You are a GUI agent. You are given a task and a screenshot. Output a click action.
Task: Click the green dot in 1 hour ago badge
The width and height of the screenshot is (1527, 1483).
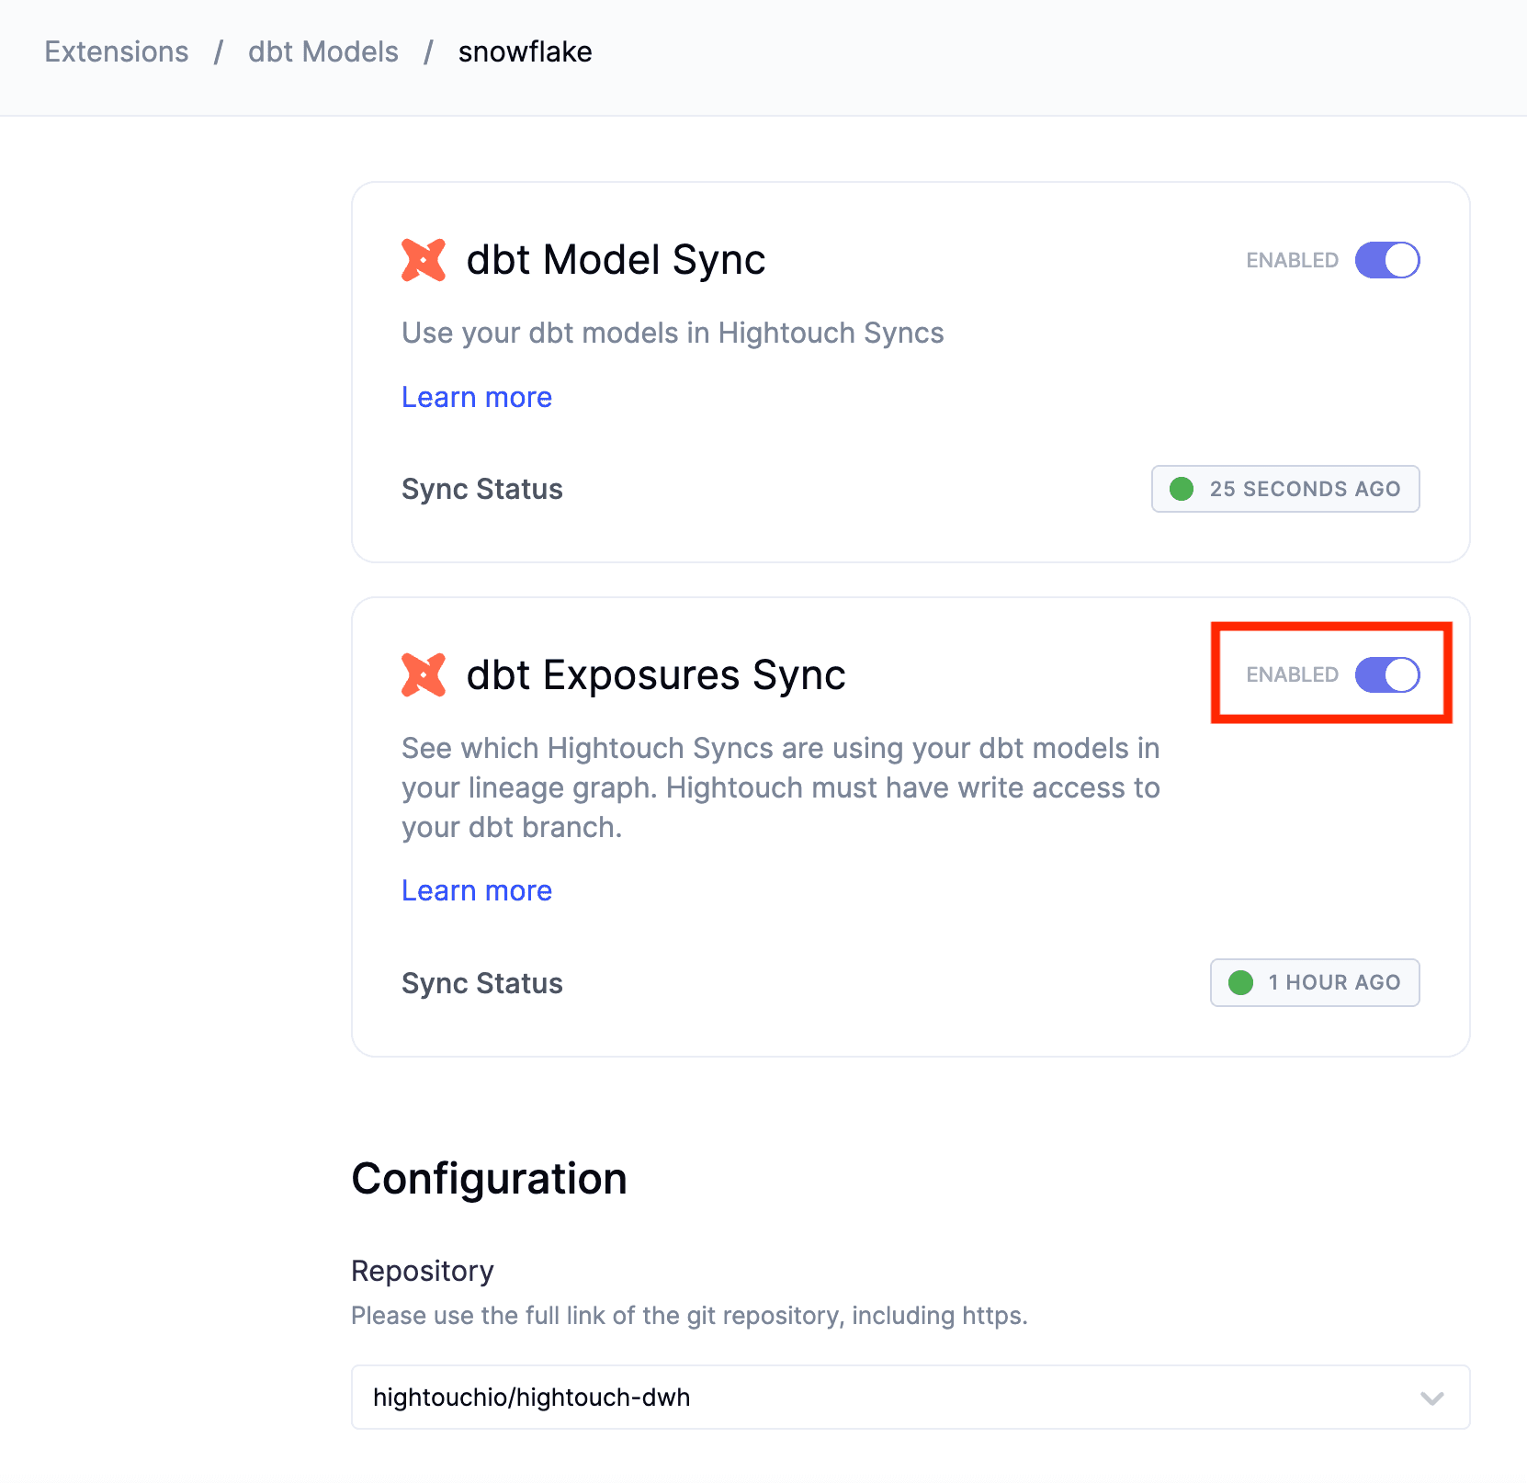pos(1240,983)
